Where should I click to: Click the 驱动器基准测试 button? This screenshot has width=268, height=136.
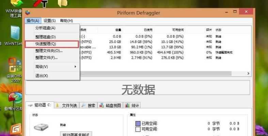[x=76, y=134]
